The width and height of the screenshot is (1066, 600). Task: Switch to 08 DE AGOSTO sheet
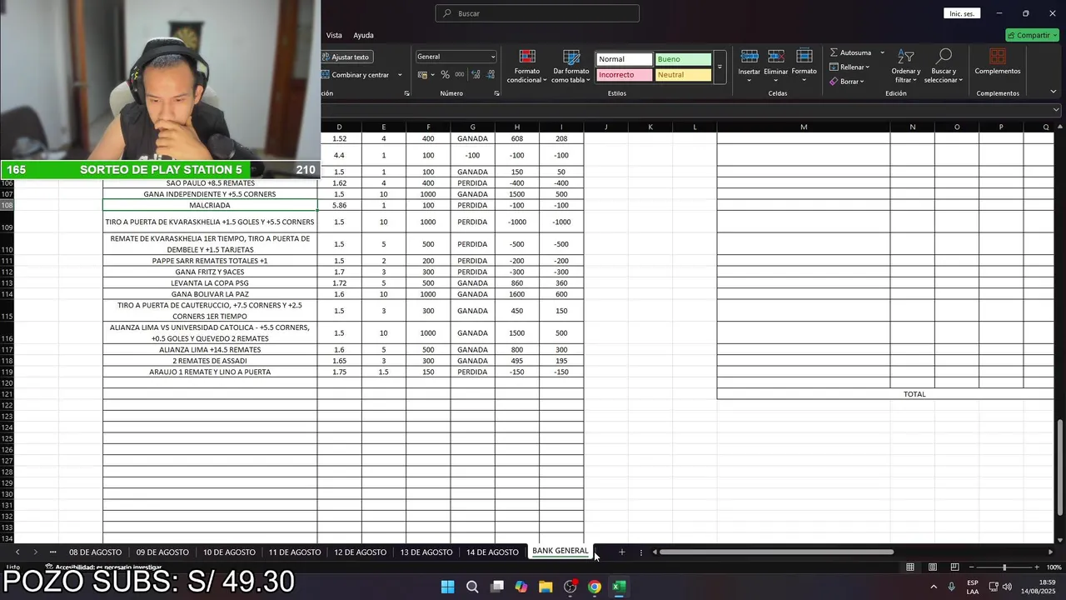(95, 552)
